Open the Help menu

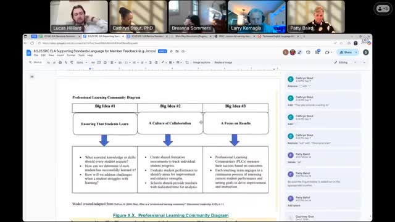coord(90,55)
